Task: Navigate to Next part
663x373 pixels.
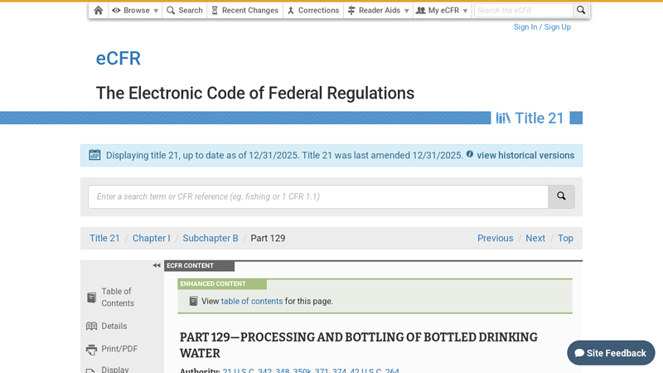Action: click(x=535, y=238)
